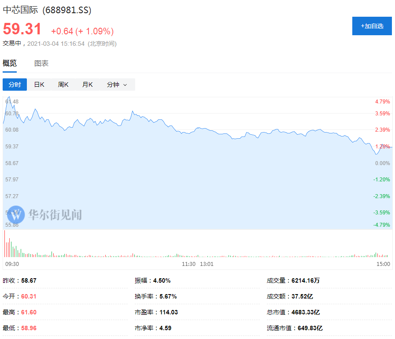
Task: Click the 换手率 5.67% value
Action: [168, 296]
